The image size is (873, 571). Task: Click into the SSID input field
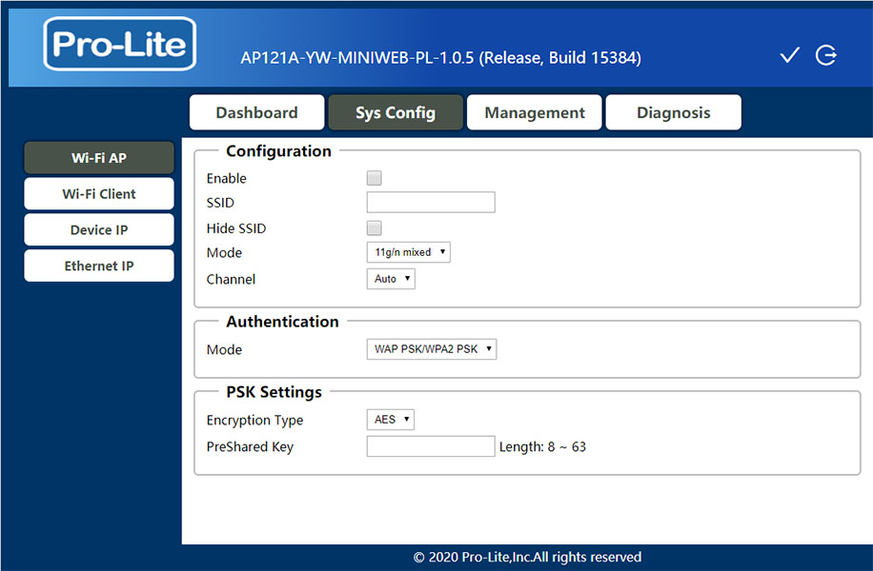[431, 203]
